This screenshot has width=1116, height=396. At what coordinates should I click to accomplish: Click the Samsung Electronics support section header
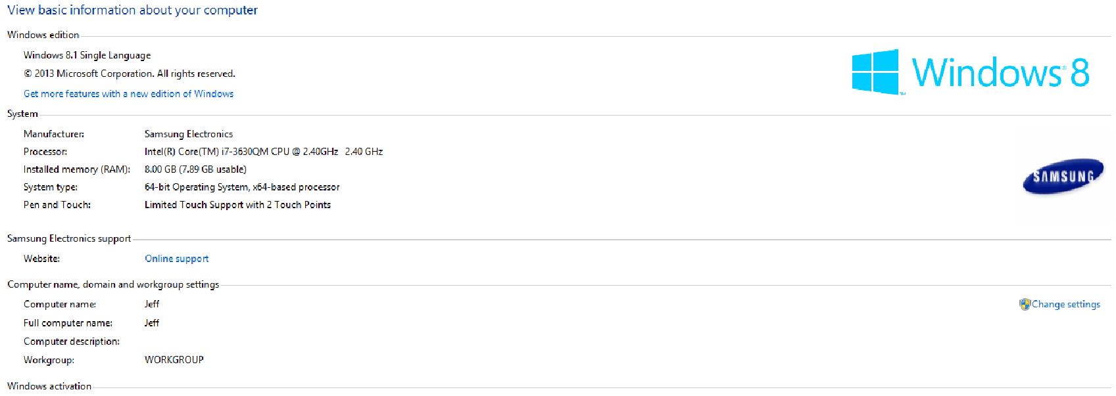tap(69, 238)
